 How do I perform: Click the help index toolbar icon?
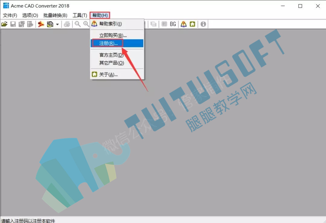point(184,24)
